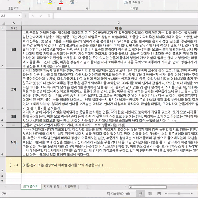
Task: Switch to Normal view icon
Action: point(141,194)
